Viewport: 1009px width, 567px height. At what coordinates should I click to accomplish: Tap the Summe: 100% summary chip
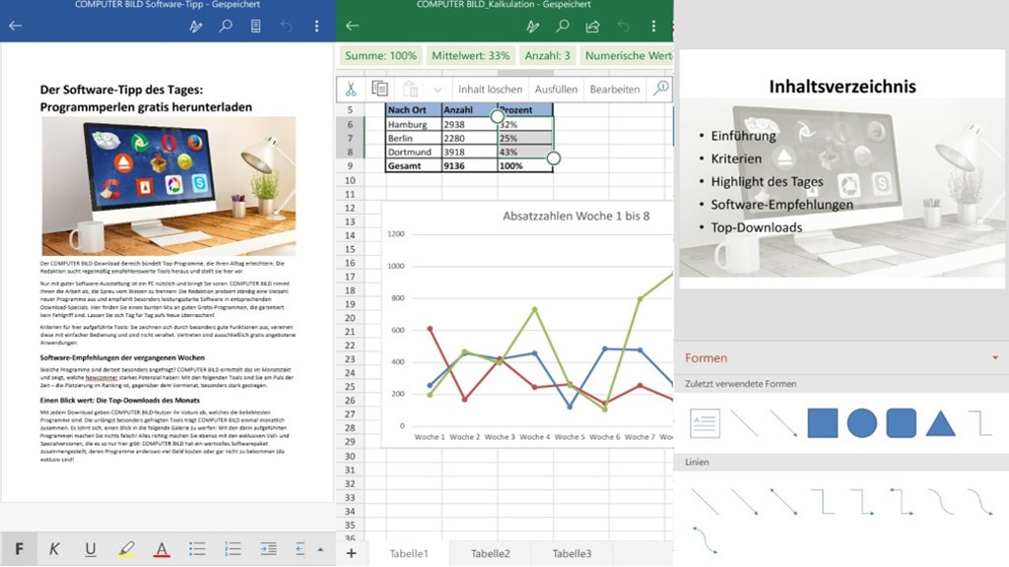click(380, 56)
